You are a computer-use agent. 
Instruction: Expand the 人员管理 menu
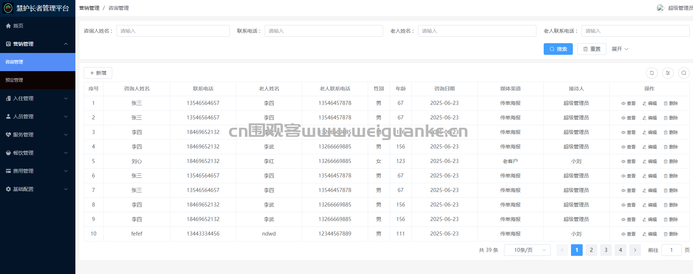point(38,116)
